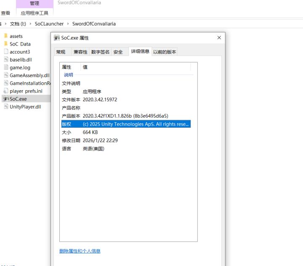Select the GameAssembly.dll file name
The height and width of the screenshot is (266, 303).
(29, 75)
